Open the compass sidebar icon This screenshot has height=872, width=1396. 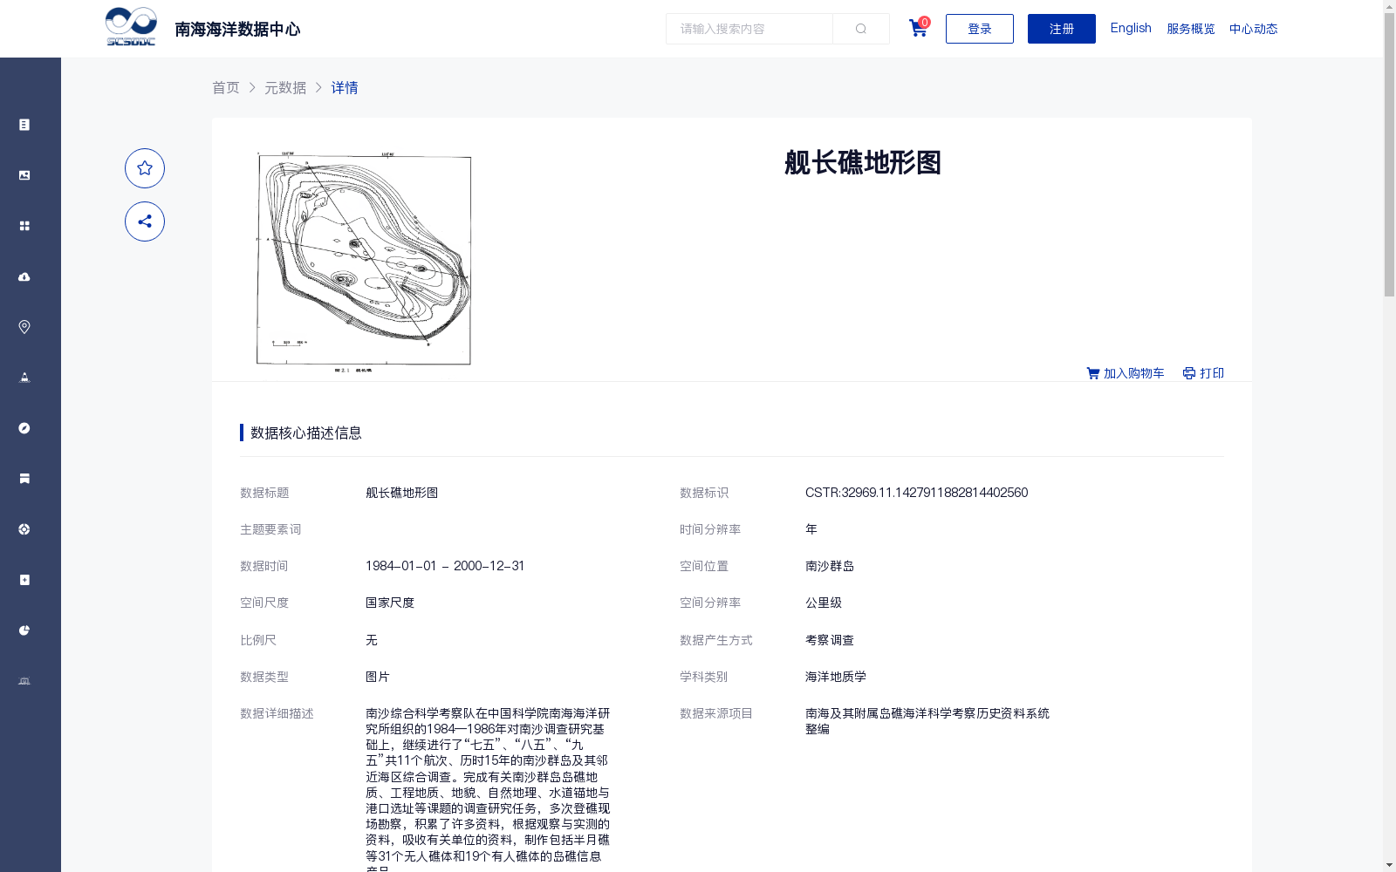point(24,428)
